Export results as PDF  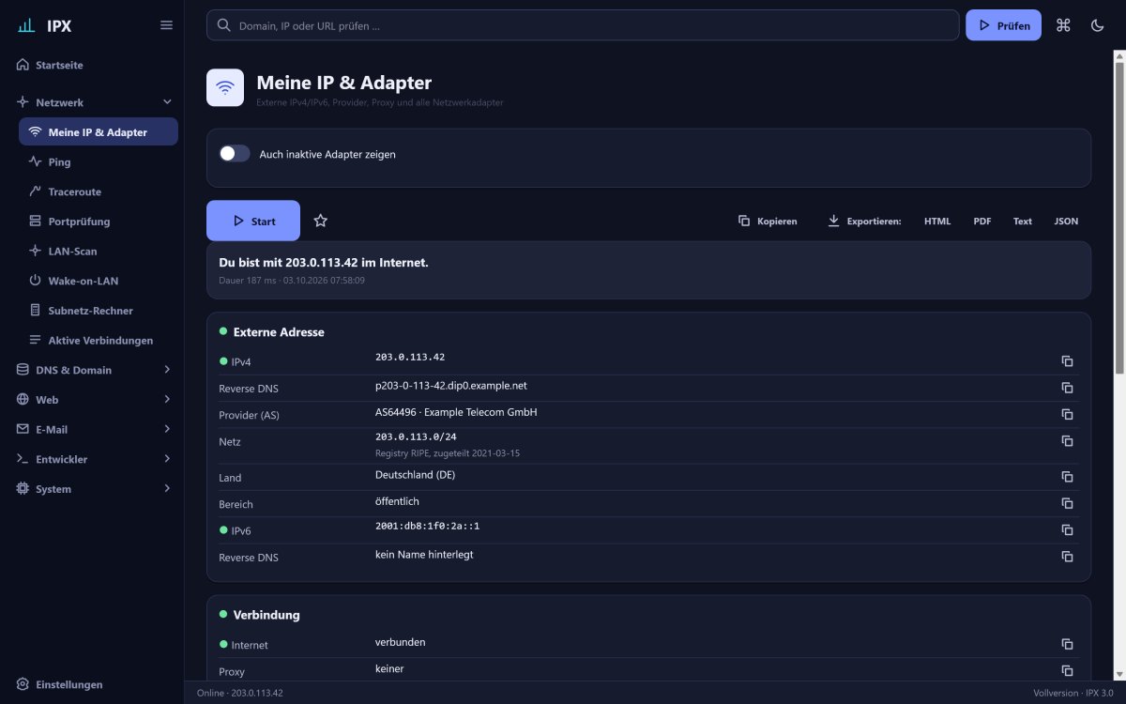click(982, 222)
